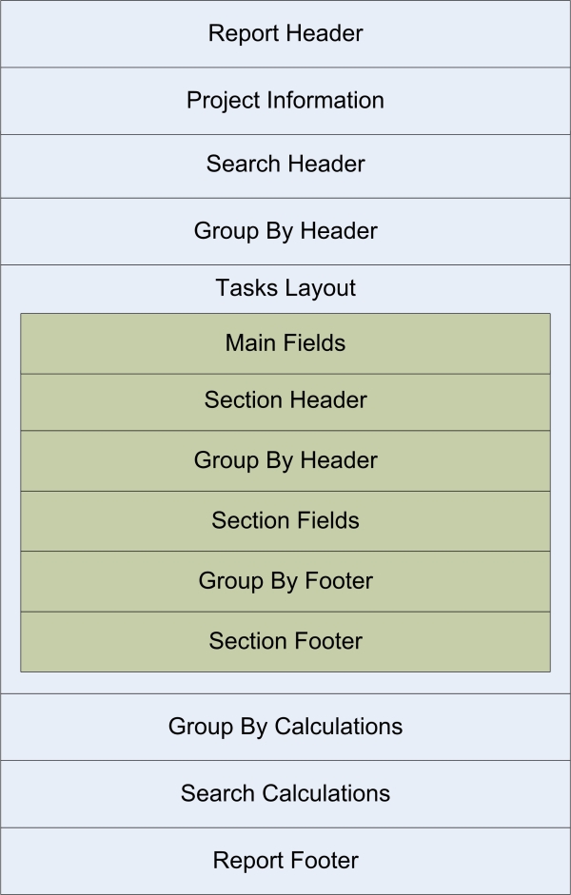Image resolution: width=571 pixels, height=895 pixels.
Task: Select the green Main Fields block
Action: coord(285,343)
